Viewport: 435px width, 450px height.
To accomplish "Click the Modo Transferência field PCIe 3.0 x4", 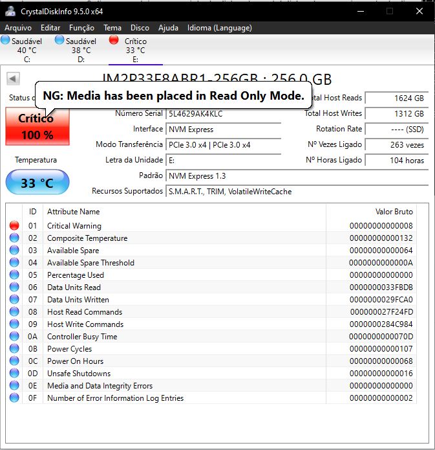I will click(x=223, y=144).
